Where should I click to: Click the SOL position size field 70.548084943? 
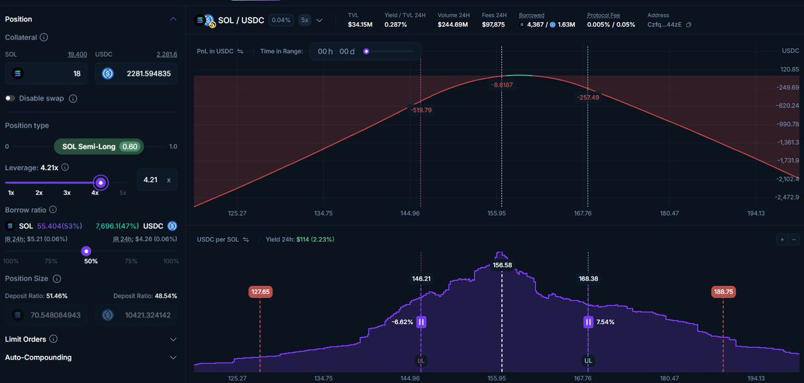pyautogui.click(x=46, y=315)
